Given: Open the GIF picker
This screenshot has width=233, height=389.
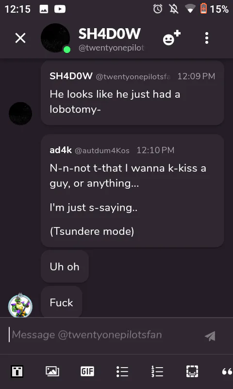Looking at the screenshot, I should (87, 371).
